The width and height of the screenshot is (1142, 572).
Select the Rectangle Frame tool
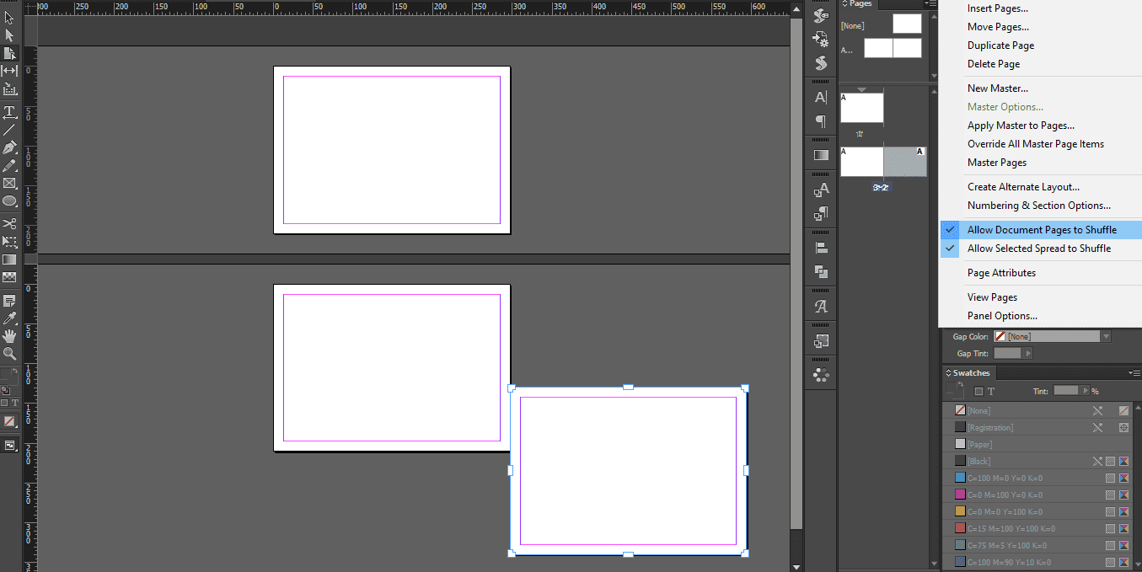point(9,183)
